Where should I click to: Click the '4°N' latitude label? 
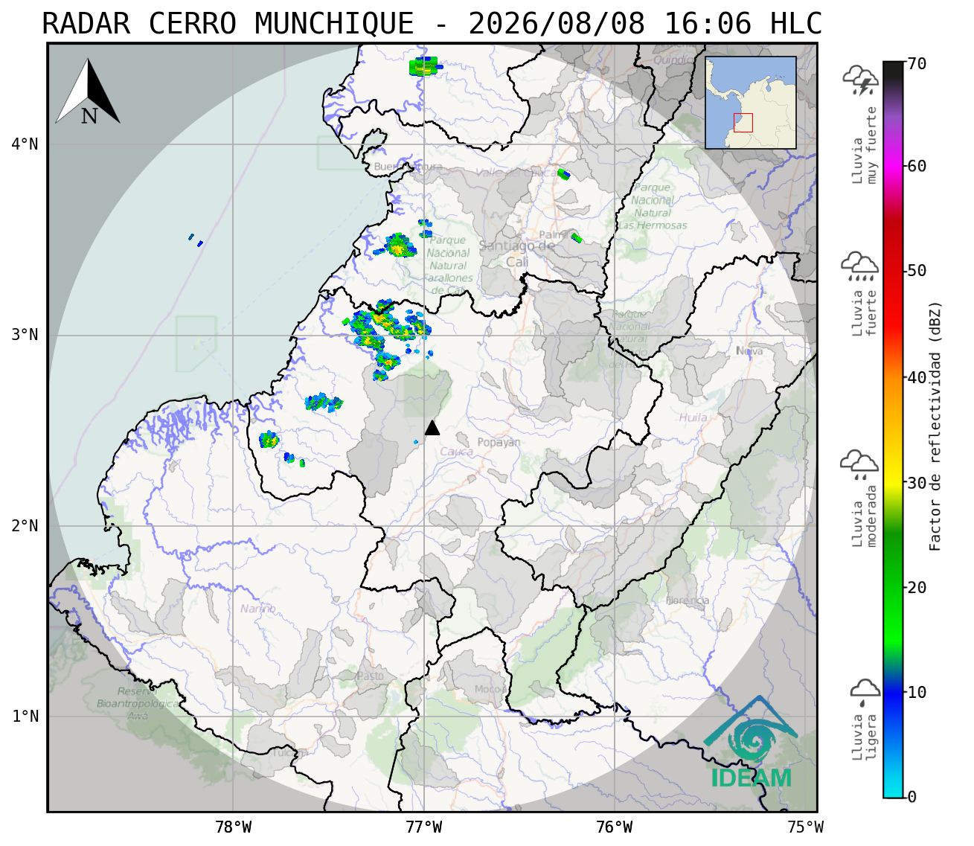(x=25, y=144)
